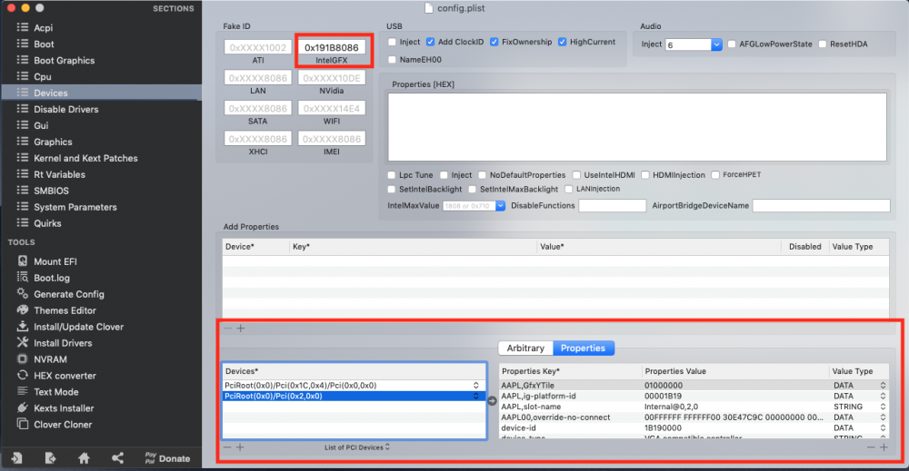Switch to the Arbitrary tab
This screenshot has height=471, width=909.
(x=525, y=348)
